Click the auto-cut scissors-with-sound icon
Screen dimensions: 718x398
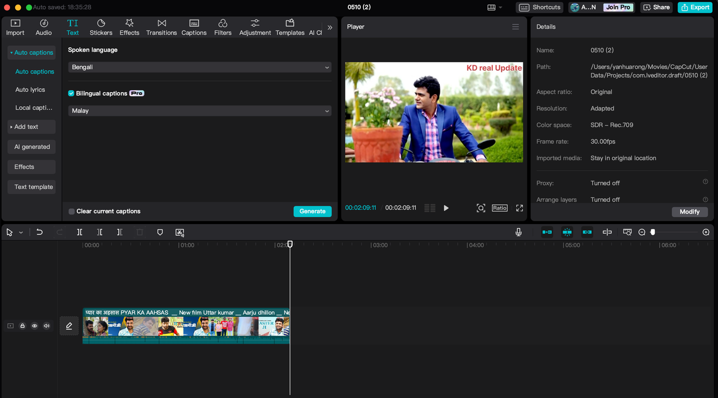pyautogui.click(x=179, y=232)
